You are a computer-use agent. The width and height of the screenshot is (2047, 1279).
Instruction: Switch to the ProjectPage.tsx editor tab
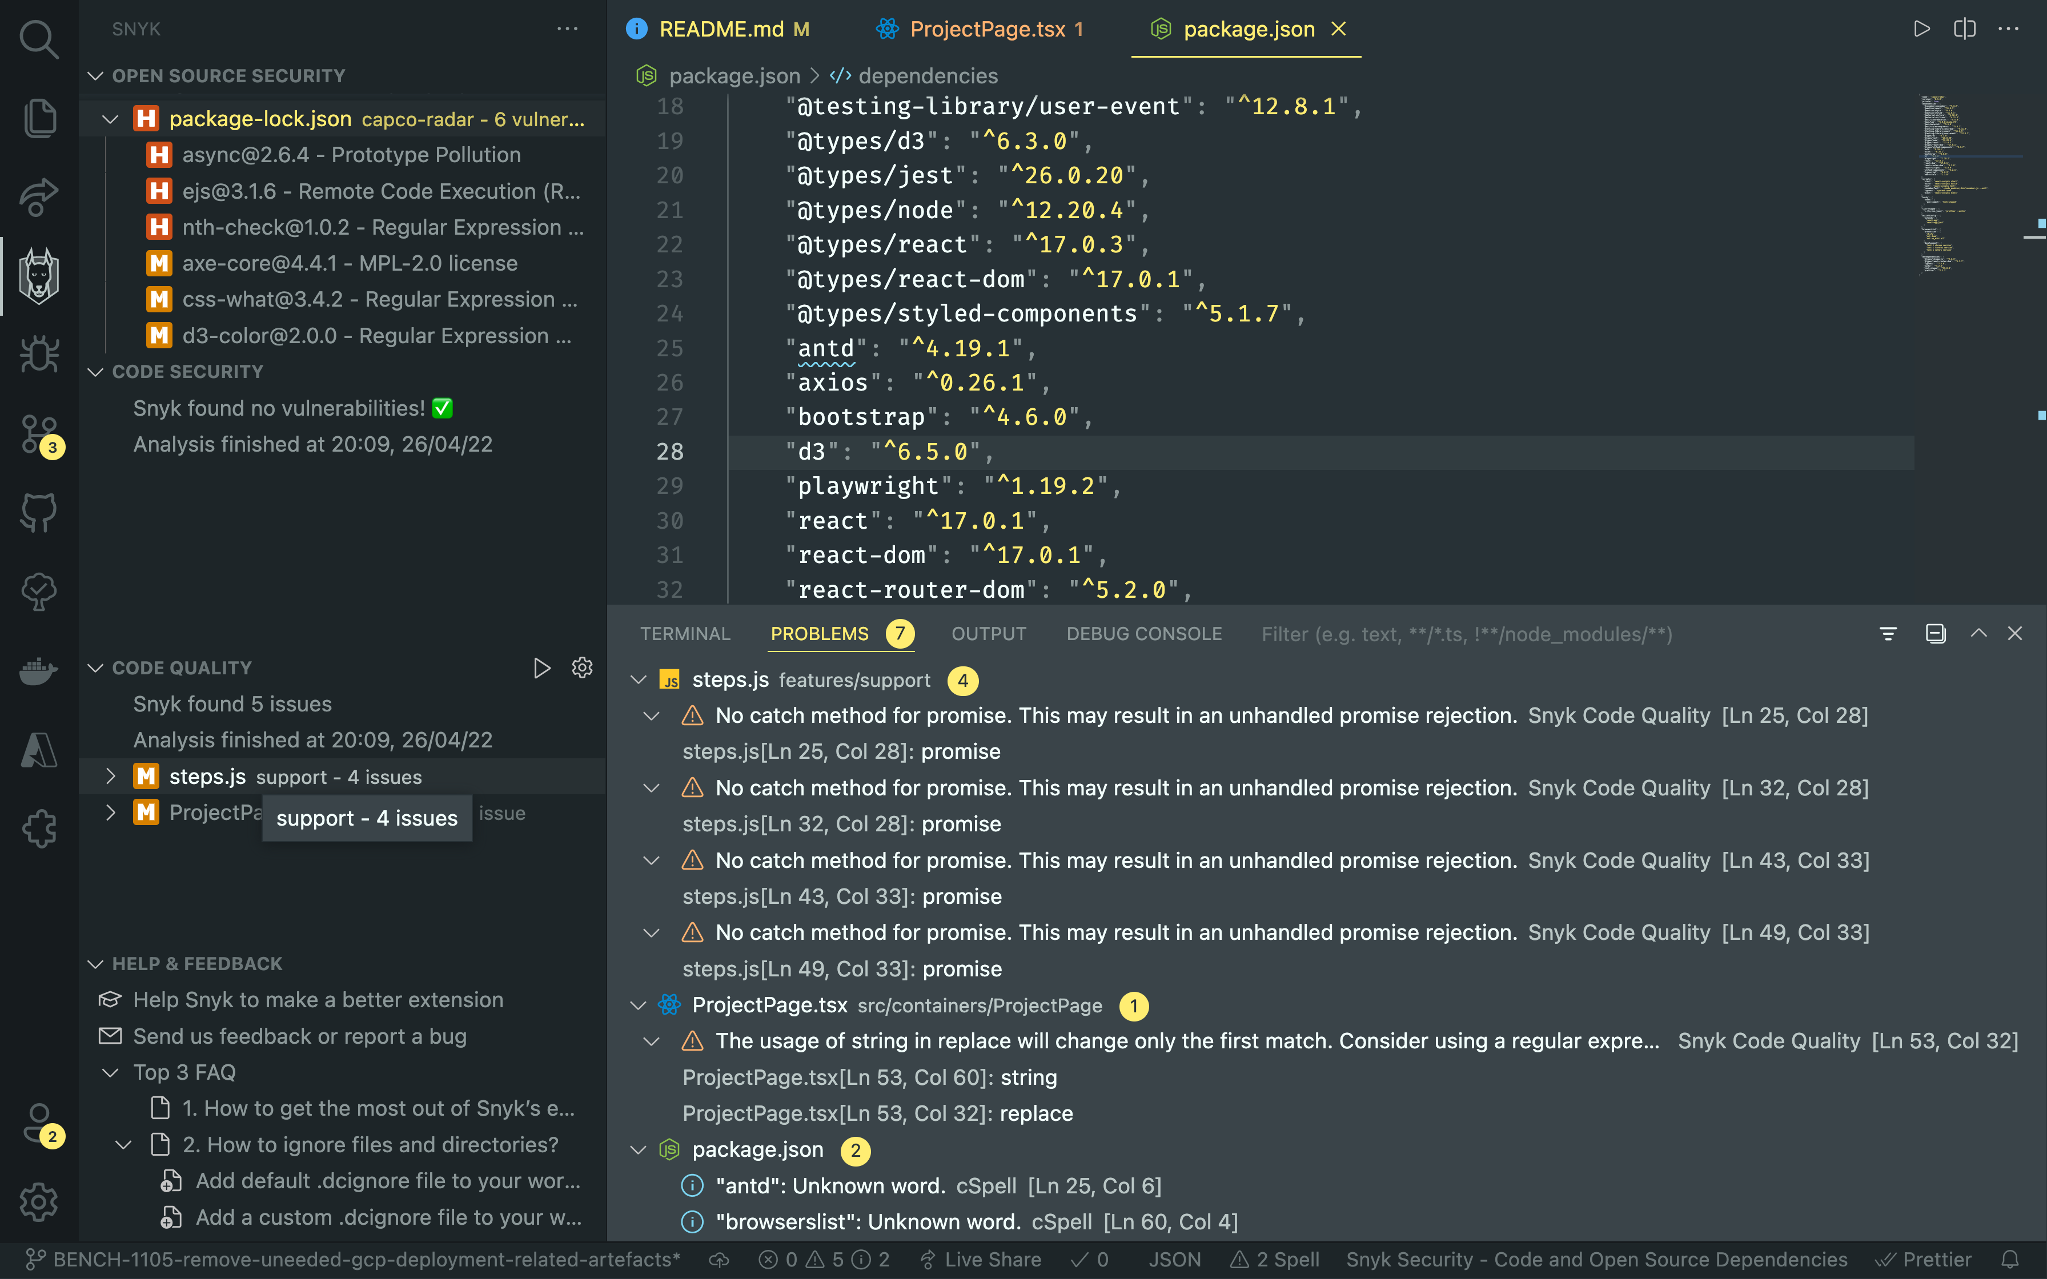pyautogui.click(x=986, y=29)
